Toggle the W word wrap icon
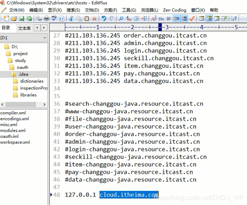The image size is (247, 205). pos(169,19)
